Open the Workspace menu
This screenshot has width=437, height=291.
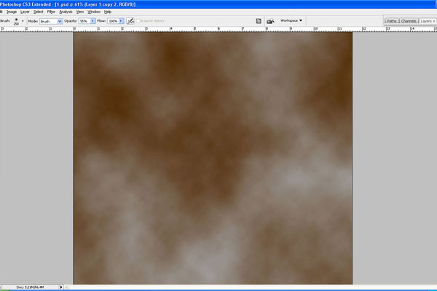[292, 21]
